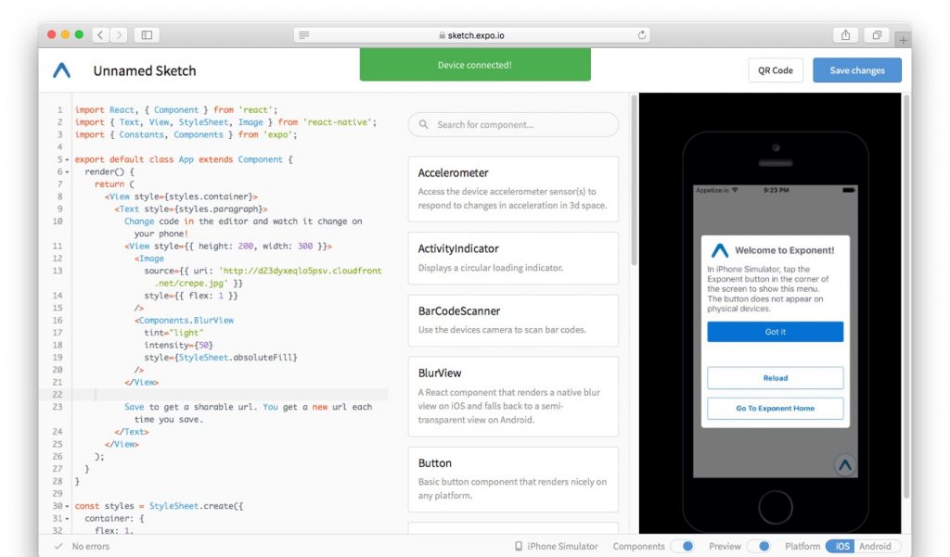Select the iOS platform tab

tap(841, 546)
